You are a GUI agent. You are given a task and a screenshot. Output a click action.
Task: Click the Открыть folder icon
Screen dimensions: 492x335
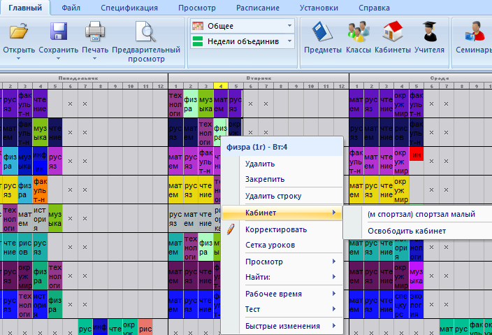click(19, 32)
